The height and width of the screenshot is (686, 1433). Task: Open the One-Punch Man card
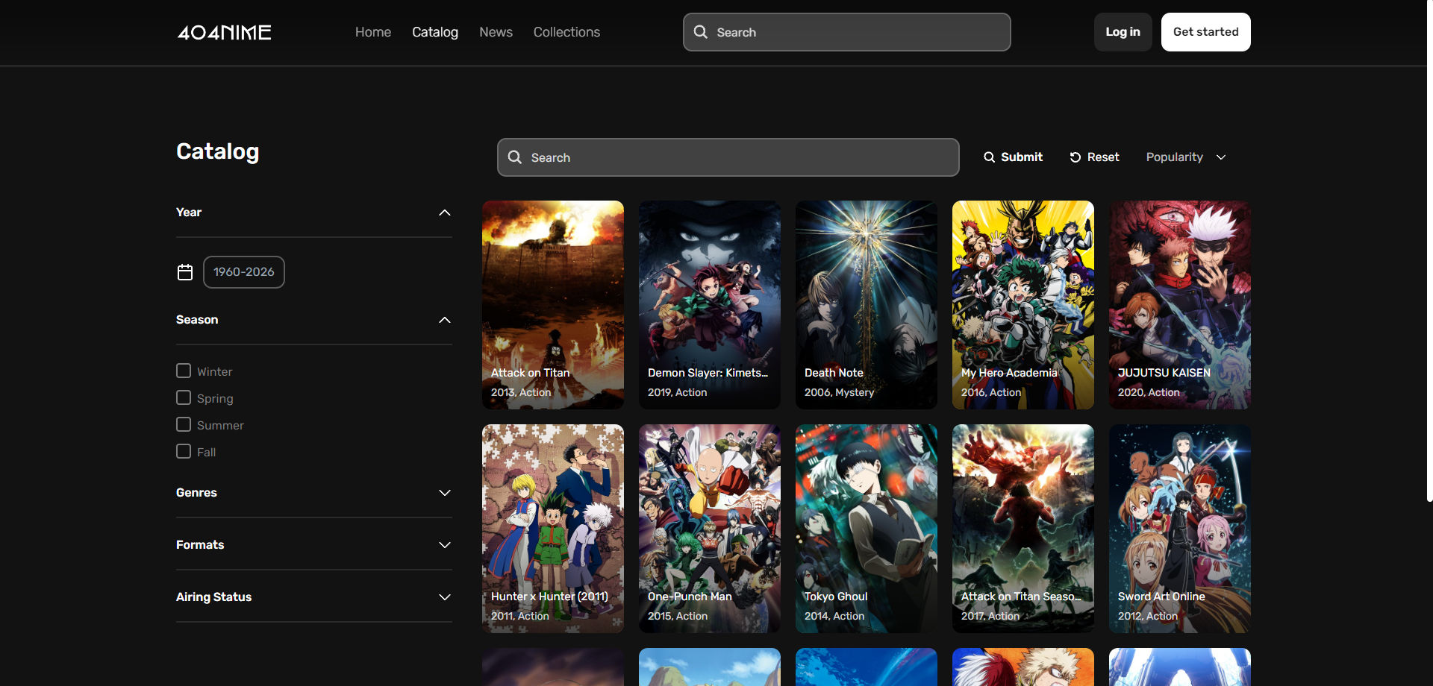(710, 529)
